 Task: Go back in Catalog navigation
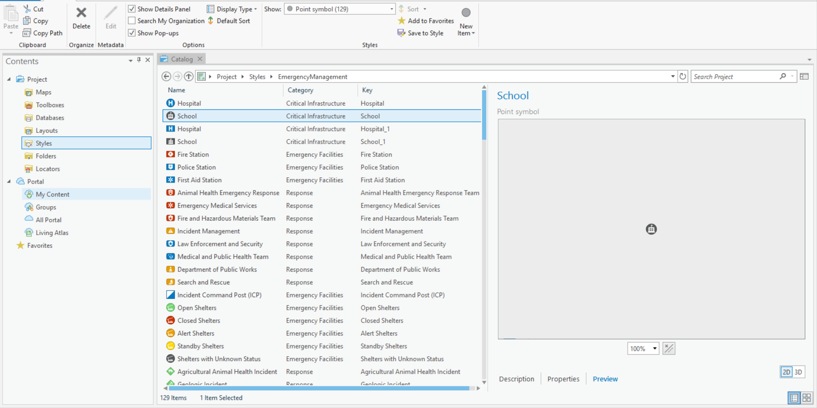[166, 77]
